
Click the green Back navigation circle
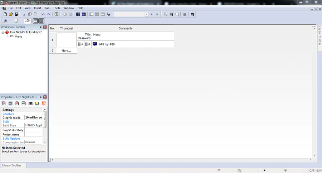[x=65, y=14]
